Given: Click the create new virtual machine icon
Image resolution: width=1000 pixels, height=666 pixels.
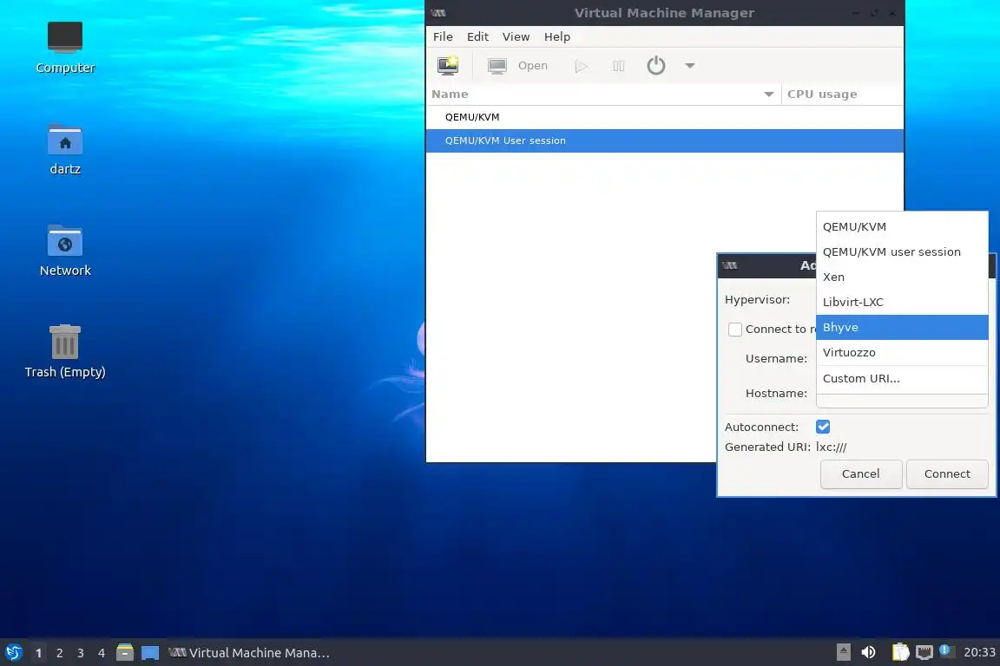Looking at the screenshot, I should [x=448, y=66].
